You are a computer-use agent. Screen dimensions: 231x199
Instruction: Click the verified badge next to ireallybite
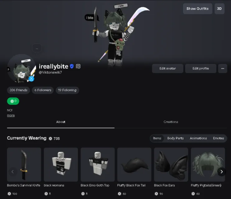(72, 66)
